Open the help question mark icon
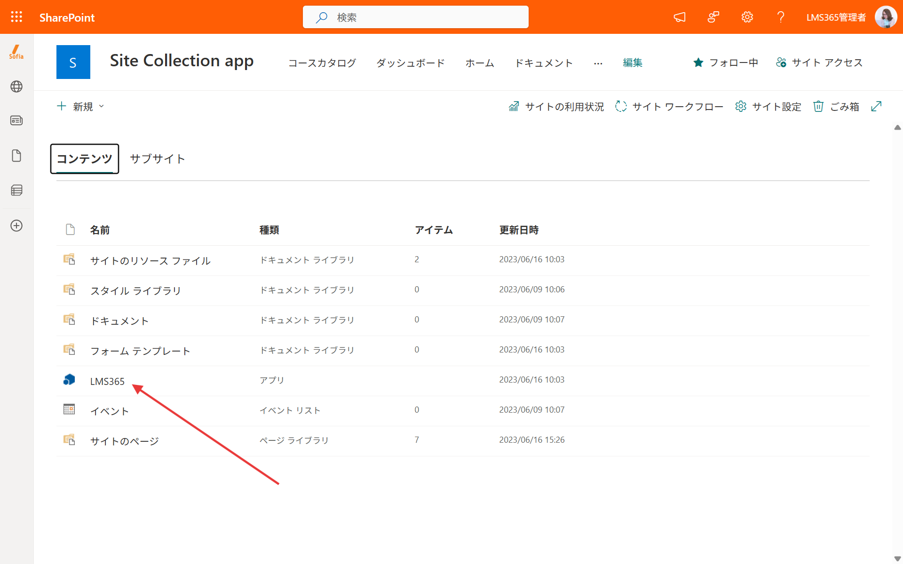903x564 pixels. (x=781, y=17)
